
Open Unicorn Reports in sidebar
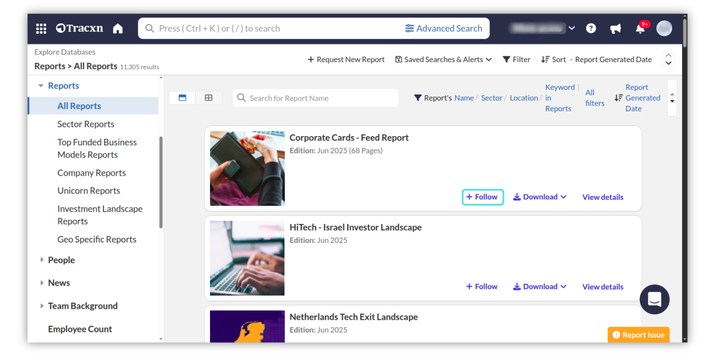[89, 191]
